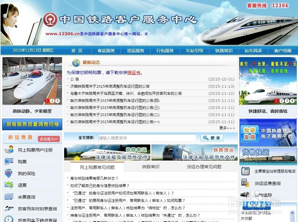
Task: Select slide 1 on right banner carousel
Action: coord(276,101)
